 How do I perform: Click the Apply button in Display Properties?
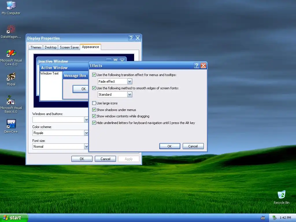click(x=129, y=159)
